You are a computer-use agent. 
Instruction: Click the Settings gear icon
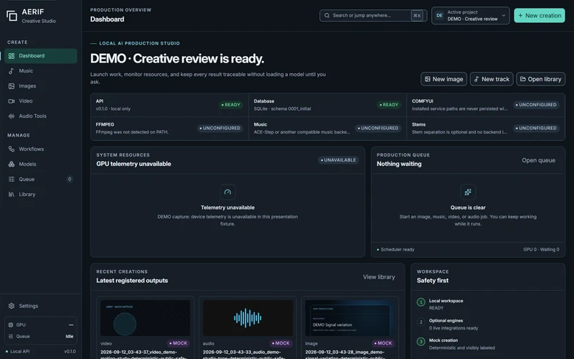tap(11, 306)
